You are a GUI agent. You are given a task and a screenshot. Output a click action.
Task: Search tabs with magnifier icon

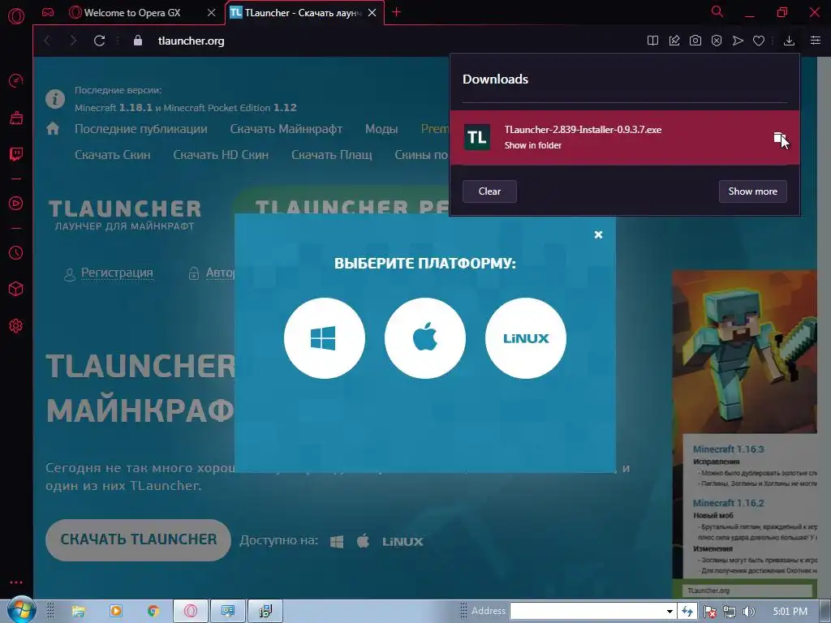click(x=717, y=11)
